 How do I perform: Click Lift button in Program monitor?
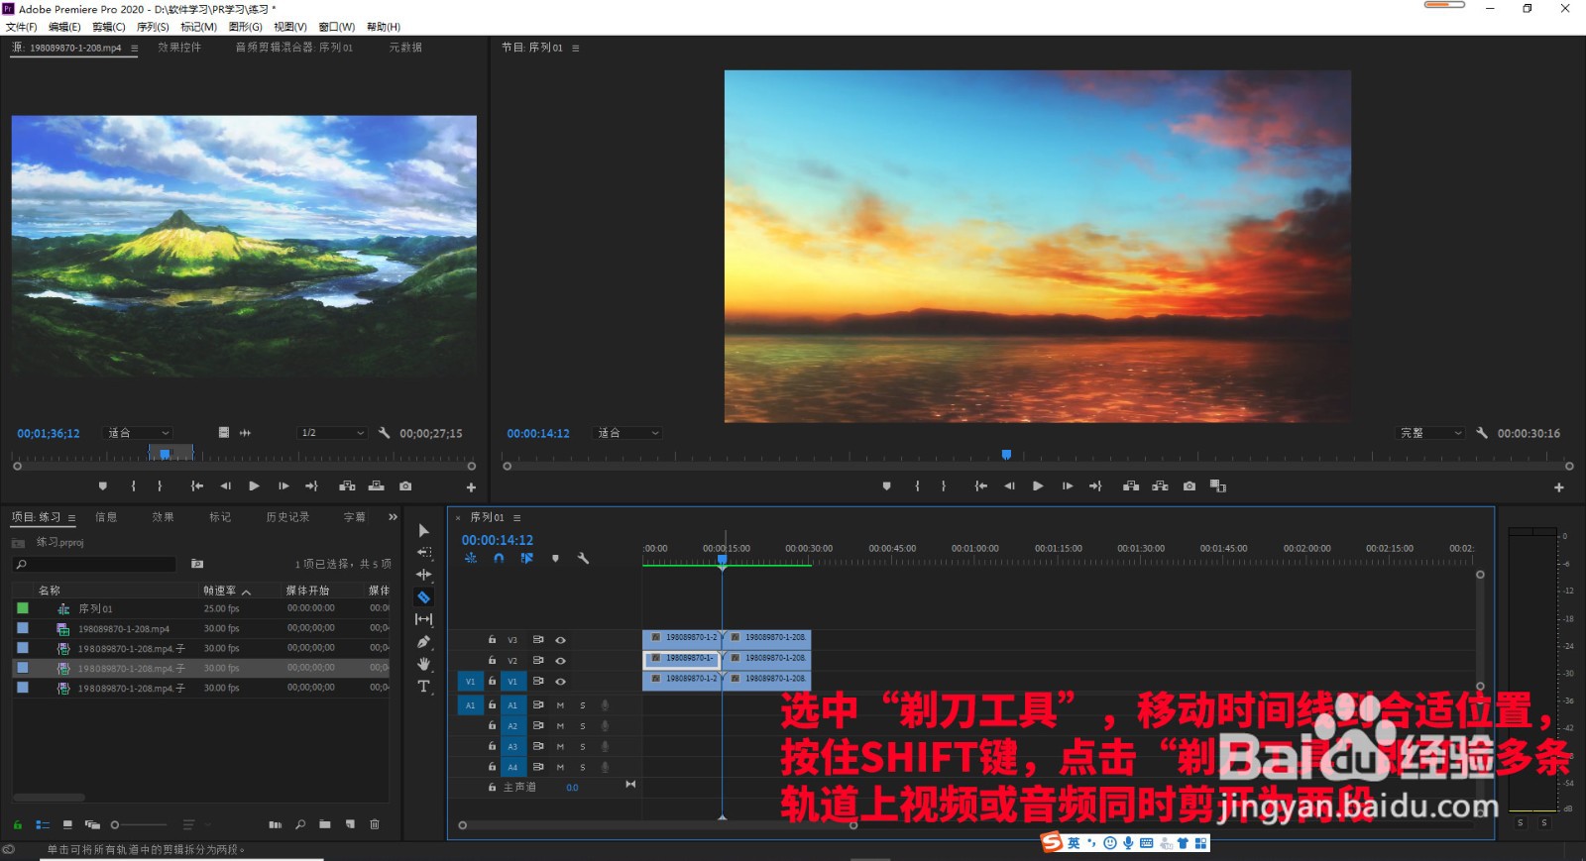click(1131, 486)
